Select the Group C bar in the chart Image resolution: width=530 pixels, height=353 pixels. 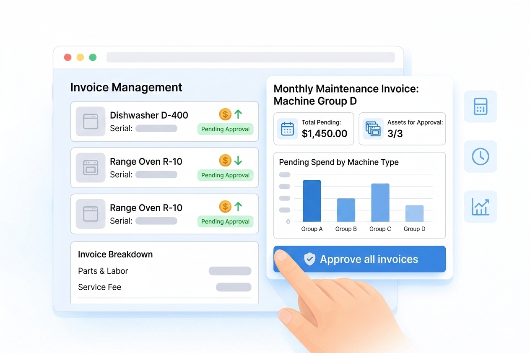(x=380, y=202)
